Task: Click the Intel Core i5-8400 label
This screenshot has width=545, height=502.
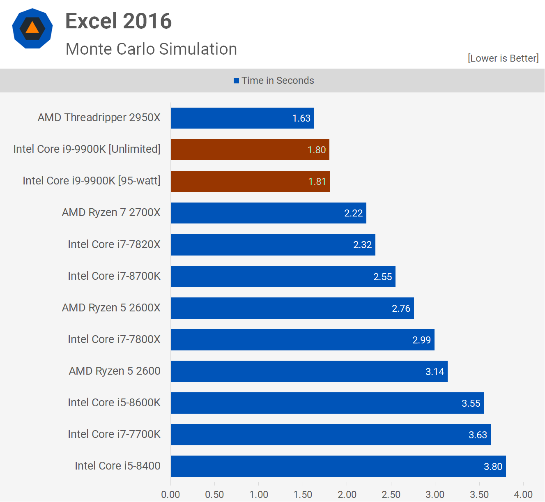Action: (117, 466)
